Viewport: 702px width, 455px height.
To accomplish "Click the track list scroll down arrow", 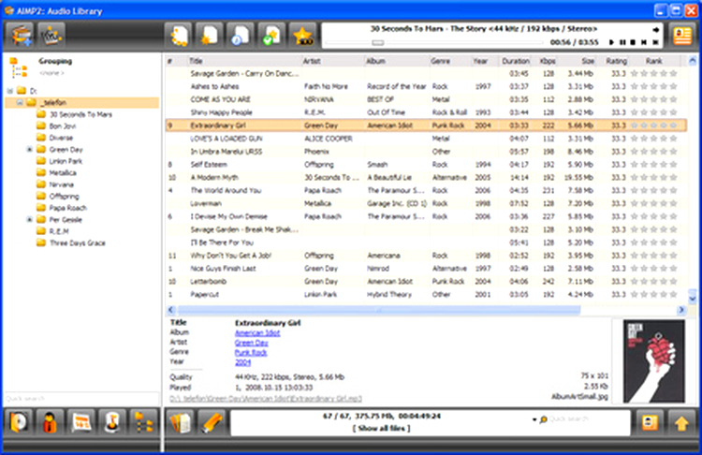I will pos(692,298).
